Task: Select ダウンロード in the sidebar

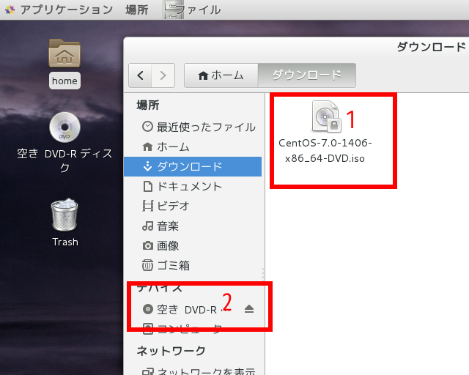Action: tap(189, 166)
